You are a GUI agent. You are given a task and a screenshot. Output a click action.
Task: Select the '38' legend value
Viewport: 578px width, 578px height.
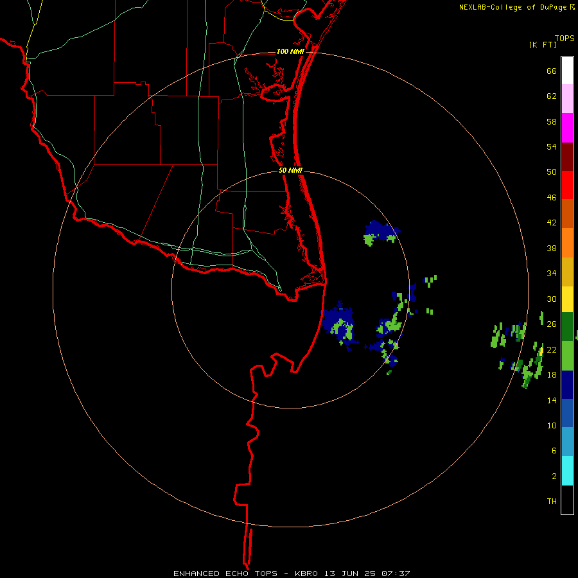(x=552, y=248)
